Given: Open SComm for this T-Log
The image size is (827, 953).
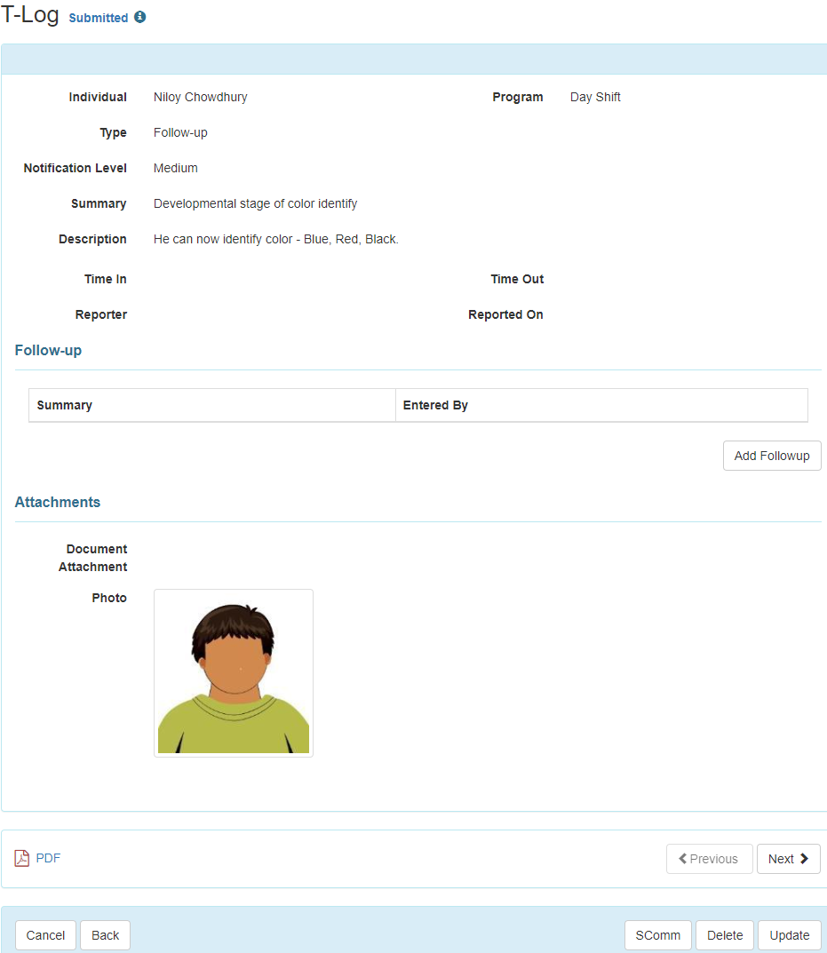Looking at the screenshot, I should click(658, 935).
